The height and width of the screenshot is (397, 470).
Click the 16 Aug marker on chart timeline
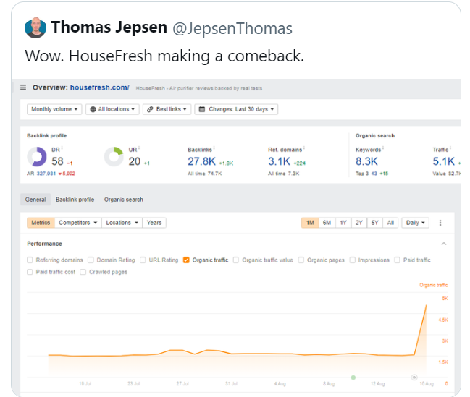pos(414,377)
